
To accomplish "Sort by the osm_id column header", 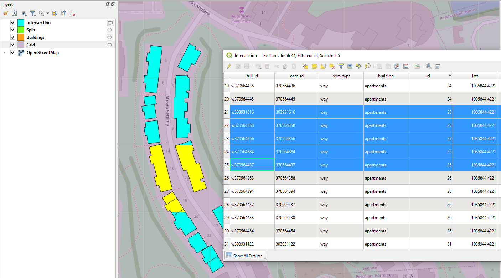I will [x=297, y=76].
